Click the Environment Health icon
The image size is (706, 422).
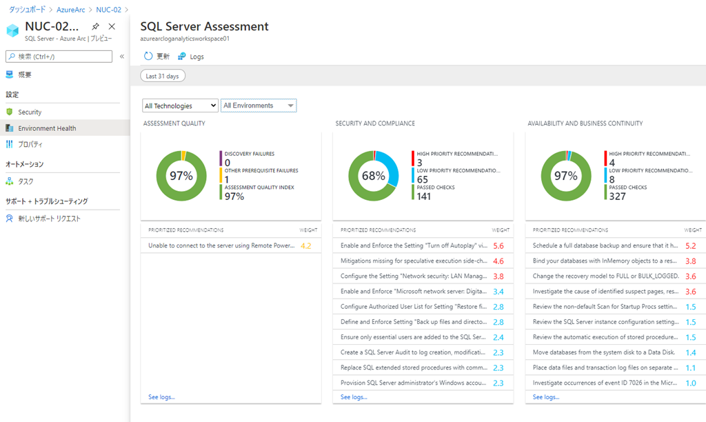coord(10,128)
